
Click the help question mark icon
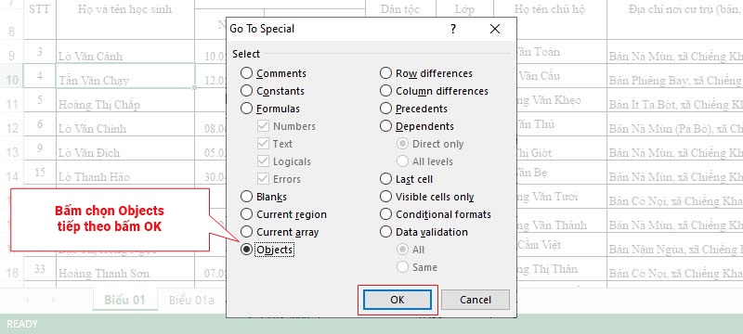coord(453,30)
